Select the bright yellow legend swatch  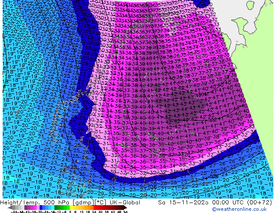tap(71, 207)
